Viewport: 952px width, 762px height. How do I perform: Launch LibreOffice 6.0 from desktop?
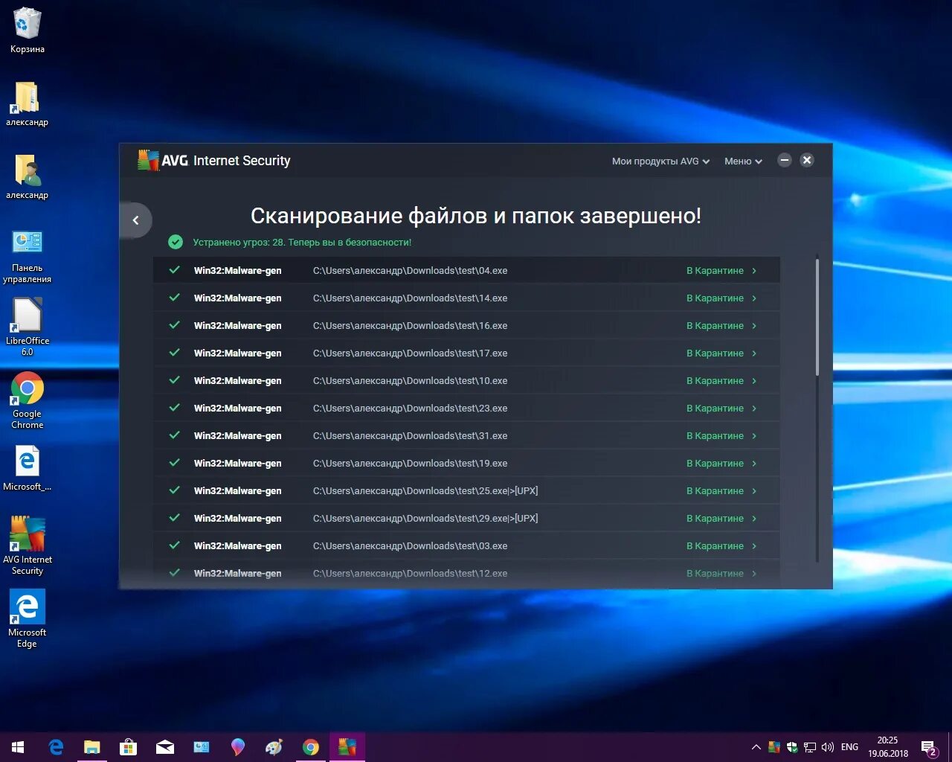pyautogui.click(x=28, y=327)
